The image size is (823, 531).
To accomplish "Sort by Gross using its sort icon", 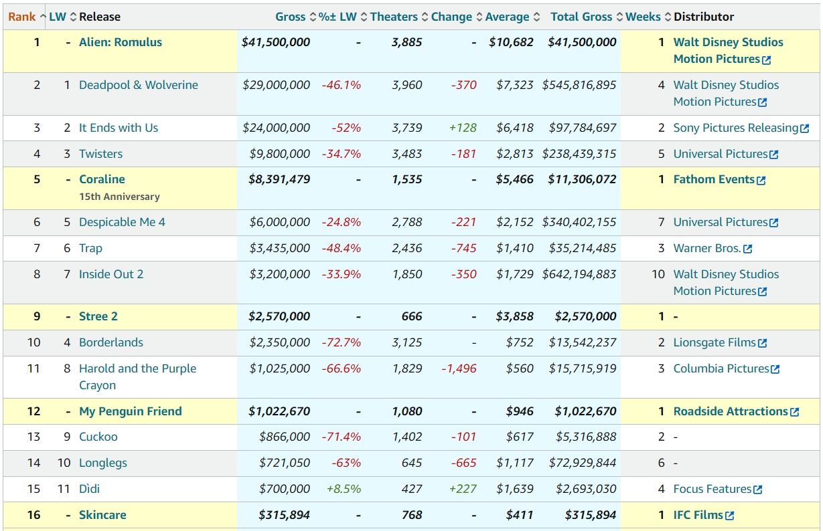I will [313, 17].
